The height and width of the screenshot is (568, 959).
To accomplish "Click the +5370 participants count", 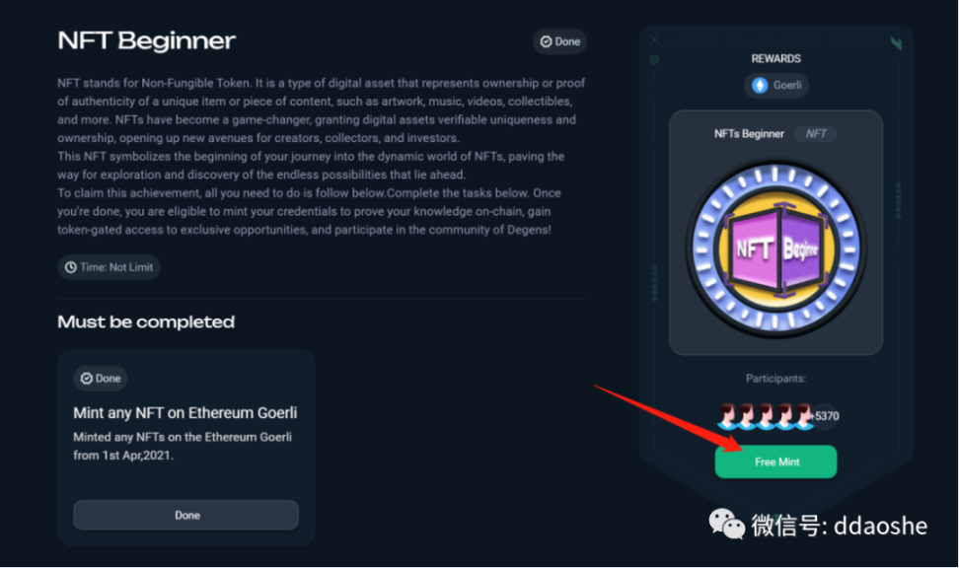I will coord(826,417).
